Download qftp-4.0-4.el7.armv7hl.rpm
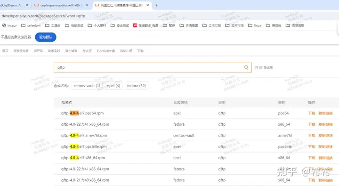This screenshot has width=339, height=186. (312, 136)
